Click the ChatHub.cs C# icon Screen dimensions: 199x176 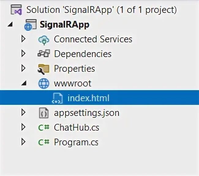coord(43,128)
